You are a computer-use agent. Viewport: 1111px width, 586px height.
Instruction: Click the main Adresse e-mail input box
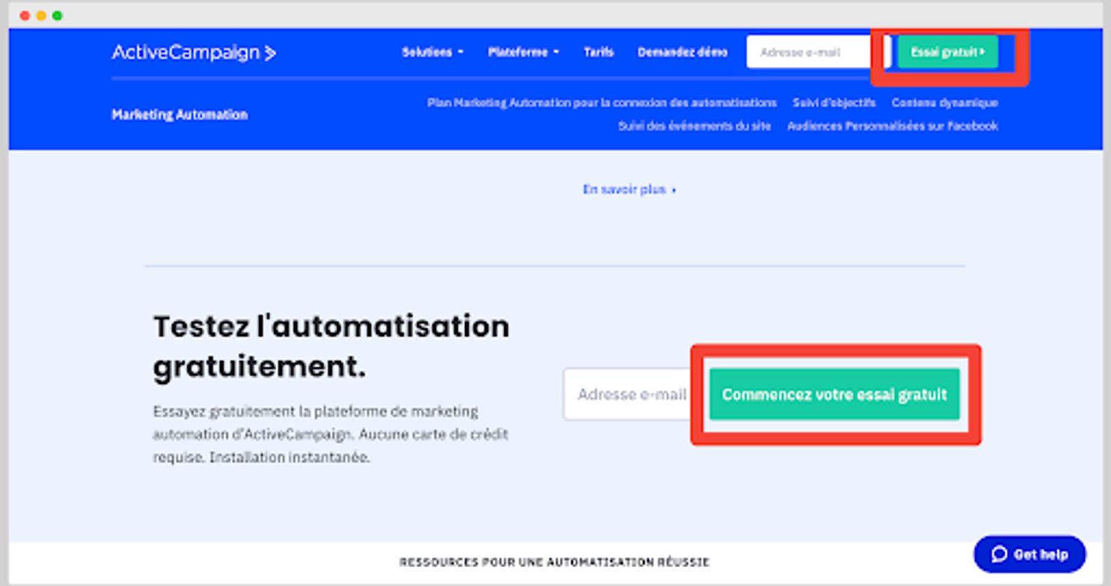click(628, 394)
